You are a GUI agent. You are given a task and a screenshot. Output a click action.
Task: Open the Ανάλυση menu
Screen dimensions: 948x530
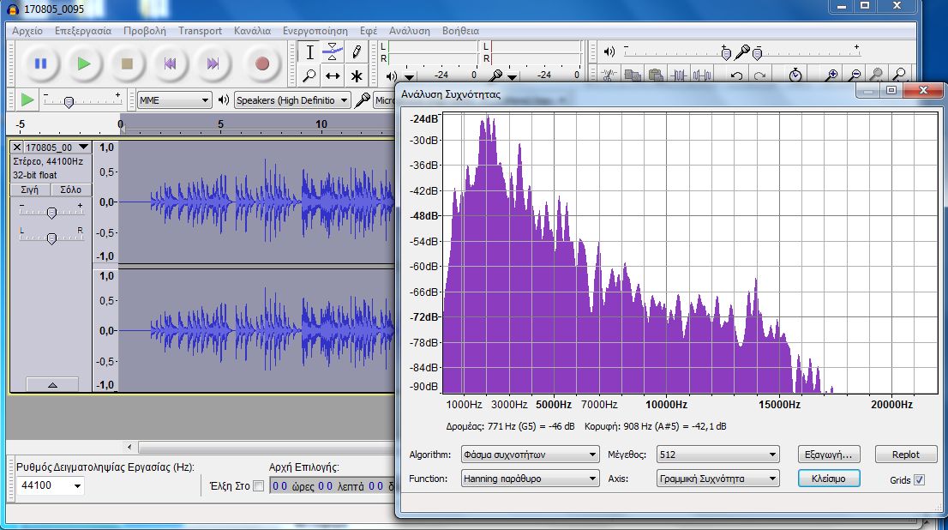click(x=409, y=31)
